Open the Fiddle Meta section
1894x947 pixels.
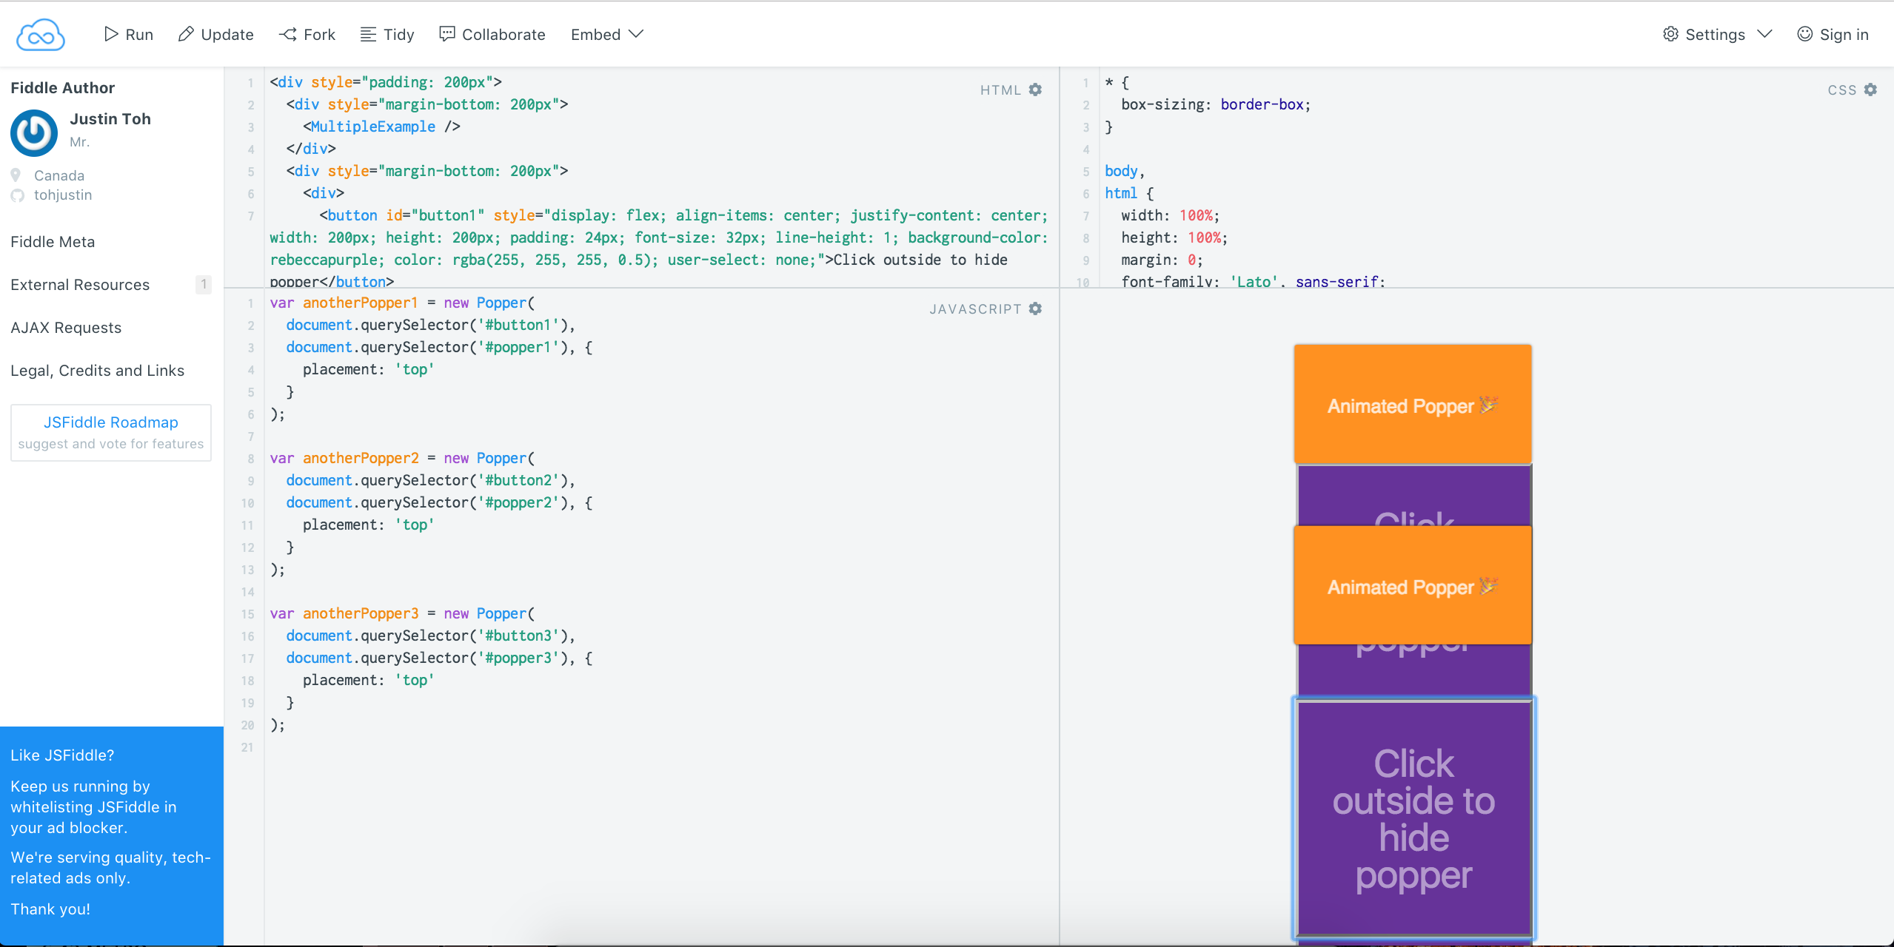[x=53, y=241]
